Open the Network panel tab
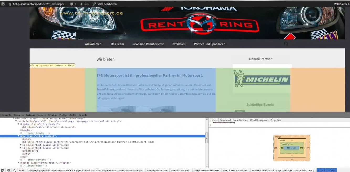Screen dimensions: 350x172 tap(30, 115)
